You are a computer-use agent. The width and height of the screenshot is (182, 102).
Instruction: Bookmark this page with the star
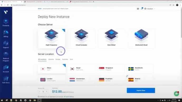[x=173, y=5]
